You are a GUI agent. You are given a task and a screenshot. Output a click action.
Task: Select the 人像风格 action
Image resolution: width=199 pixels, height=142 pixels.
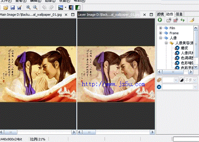point(187,53)
